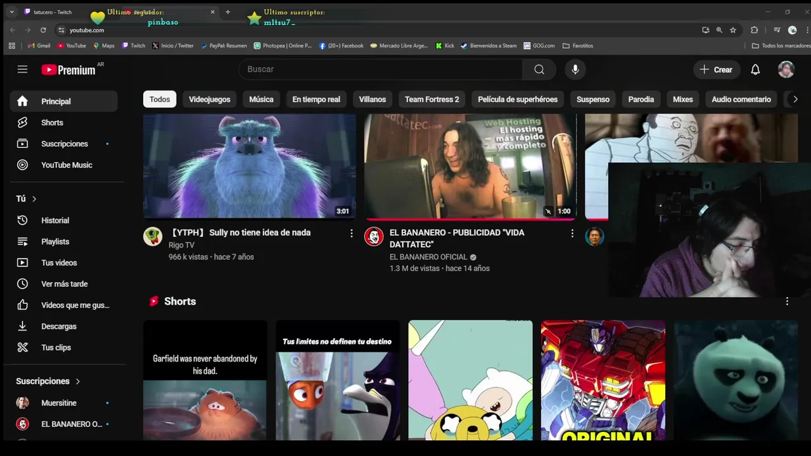This screenshot has height=456, width=811.
Task: Open Tus clips in the sidebar
Action: [63, 348]
